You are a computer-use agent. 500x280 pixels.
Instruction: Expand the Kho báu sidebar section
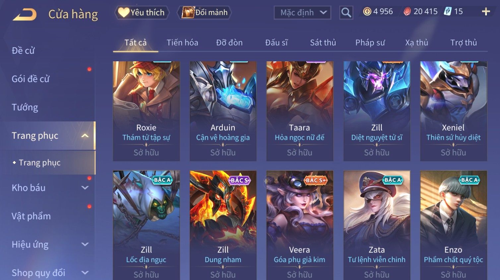pyautogui.click(x=85, y=188)
